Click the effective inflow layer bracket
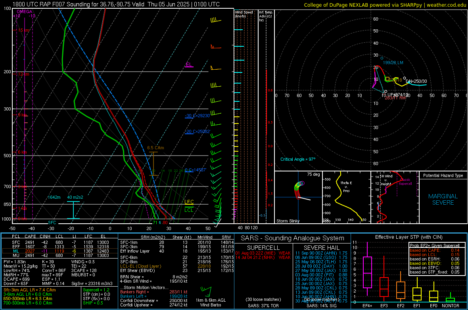The width and height of the screenshot is (468, 310). (73, 210)
